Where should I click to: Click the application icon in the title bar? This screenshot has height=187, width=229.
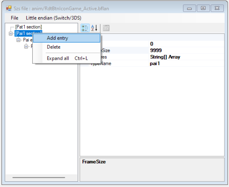click(x=9, y=8)
